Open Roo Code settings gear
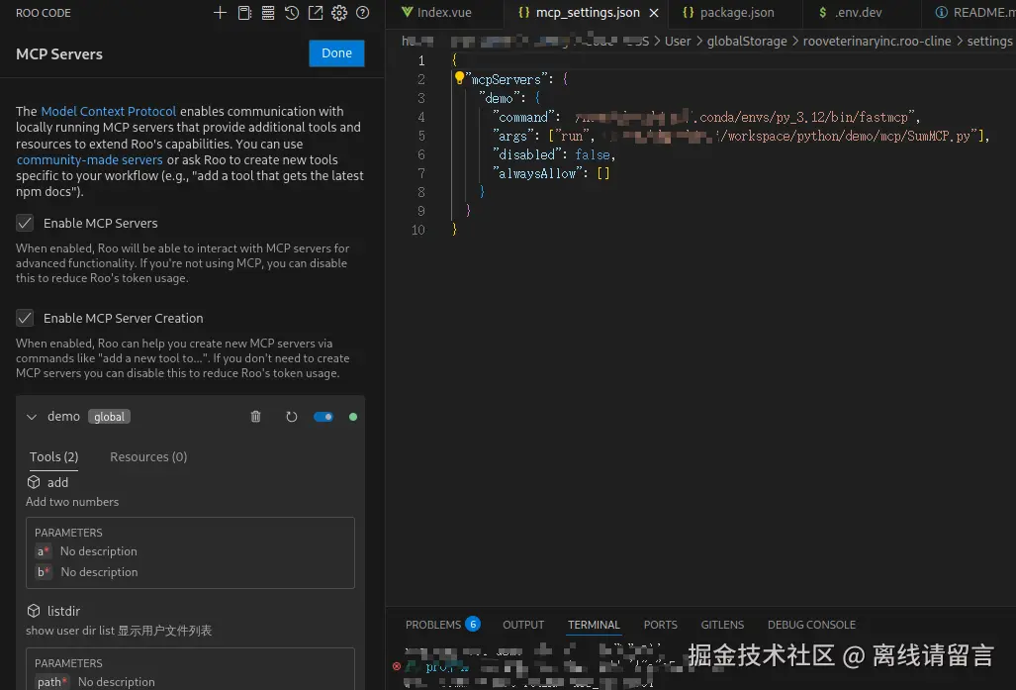Screen dimensions: 1016x690 339,12
